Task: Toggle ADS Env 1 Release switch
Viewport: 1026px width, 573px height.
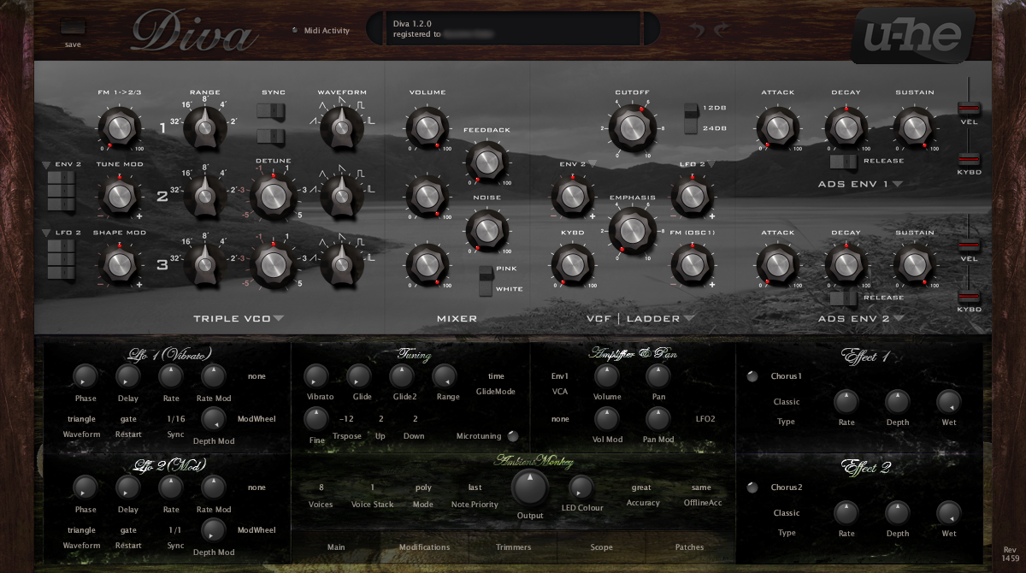Action: [x=844, y=161]
